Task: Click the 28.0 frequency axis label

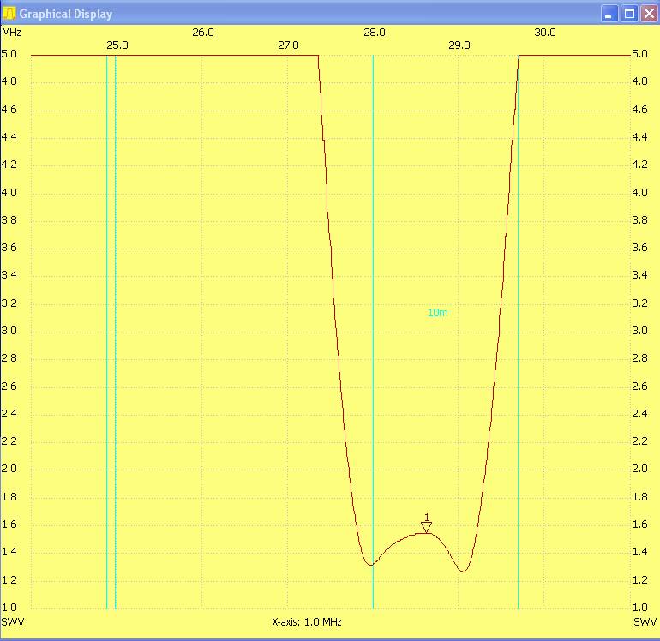Action: [374, 33]
